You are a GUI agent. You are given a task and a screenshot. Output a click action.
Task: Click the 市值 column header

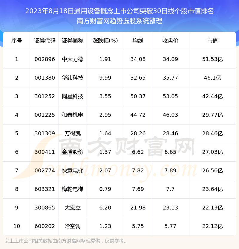212,41
